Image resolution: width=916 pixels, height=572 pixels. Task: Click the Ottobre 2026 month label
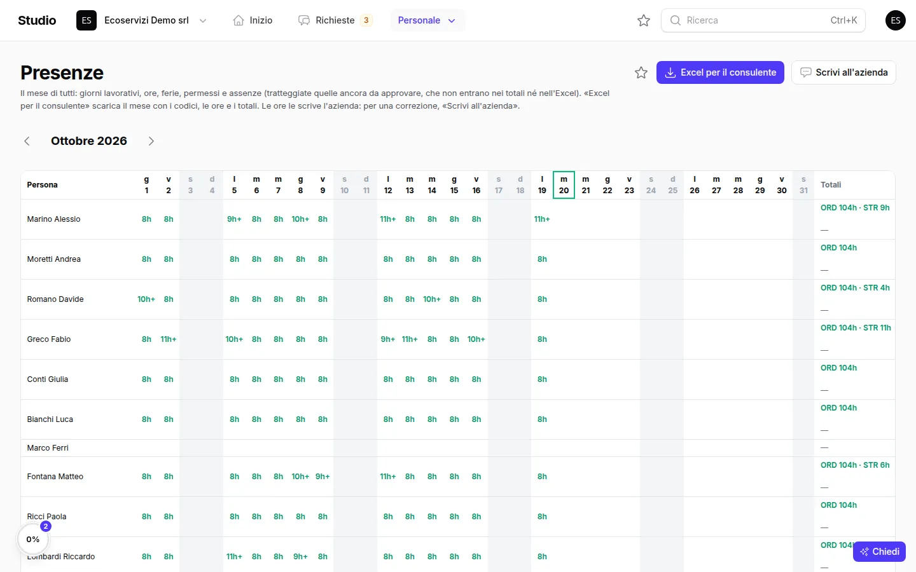click(89, 141)
